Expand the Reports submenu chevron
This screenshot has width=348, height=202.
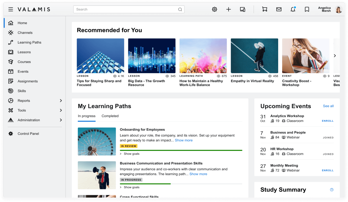61,101
